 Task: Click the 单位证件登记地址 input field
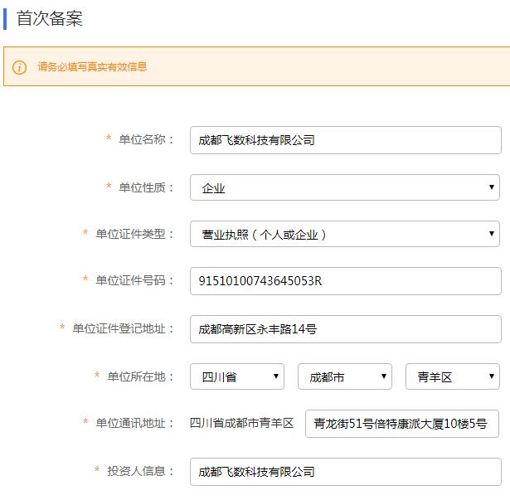(346, 329)
